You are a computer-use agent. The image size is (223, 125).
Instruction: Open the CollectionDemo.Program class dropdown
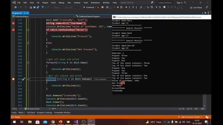point(94,16)
